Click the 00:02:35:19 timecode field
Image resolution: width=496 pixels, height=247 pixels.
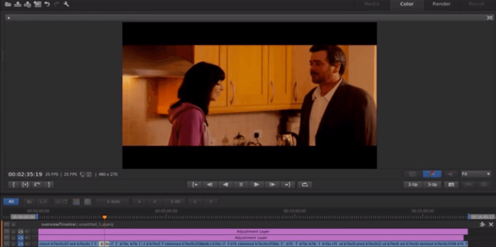(x=25, y=174)
